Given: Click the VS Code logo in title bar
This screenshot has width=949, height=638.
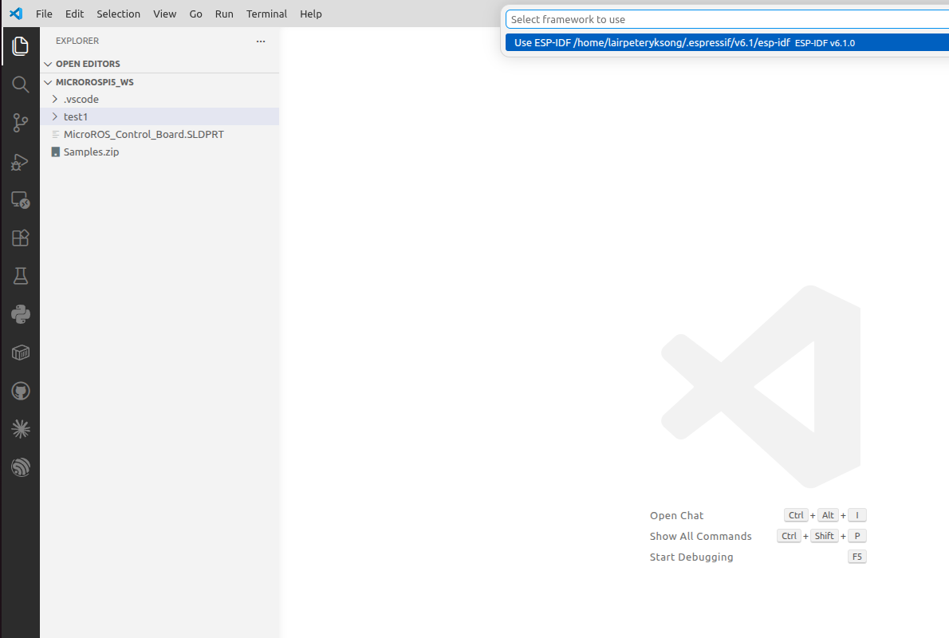Looking at the screenshot, I should point(16,14).
